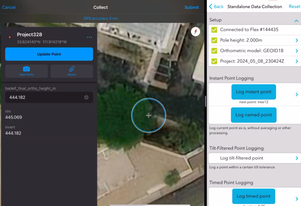This screenshot has height=206, width=301.
Task: Tap the orange point marker beside Project328
Action: coord(10,37)
